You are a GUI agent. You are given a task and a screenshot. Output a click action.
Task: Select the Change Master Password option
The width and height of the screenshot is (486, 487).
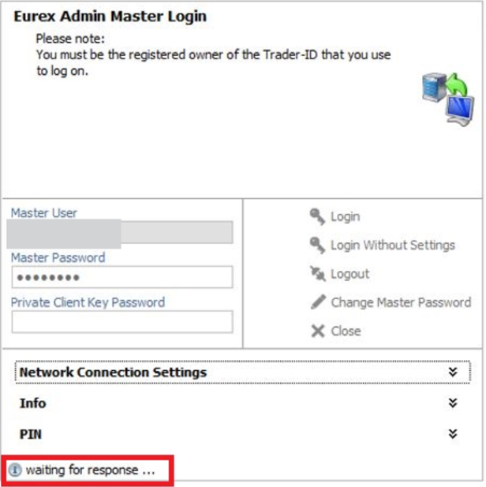tap(400, 302)
